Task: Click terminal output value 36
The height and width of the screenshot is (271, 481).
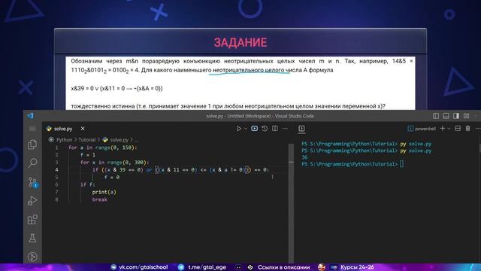Action: 304,157
